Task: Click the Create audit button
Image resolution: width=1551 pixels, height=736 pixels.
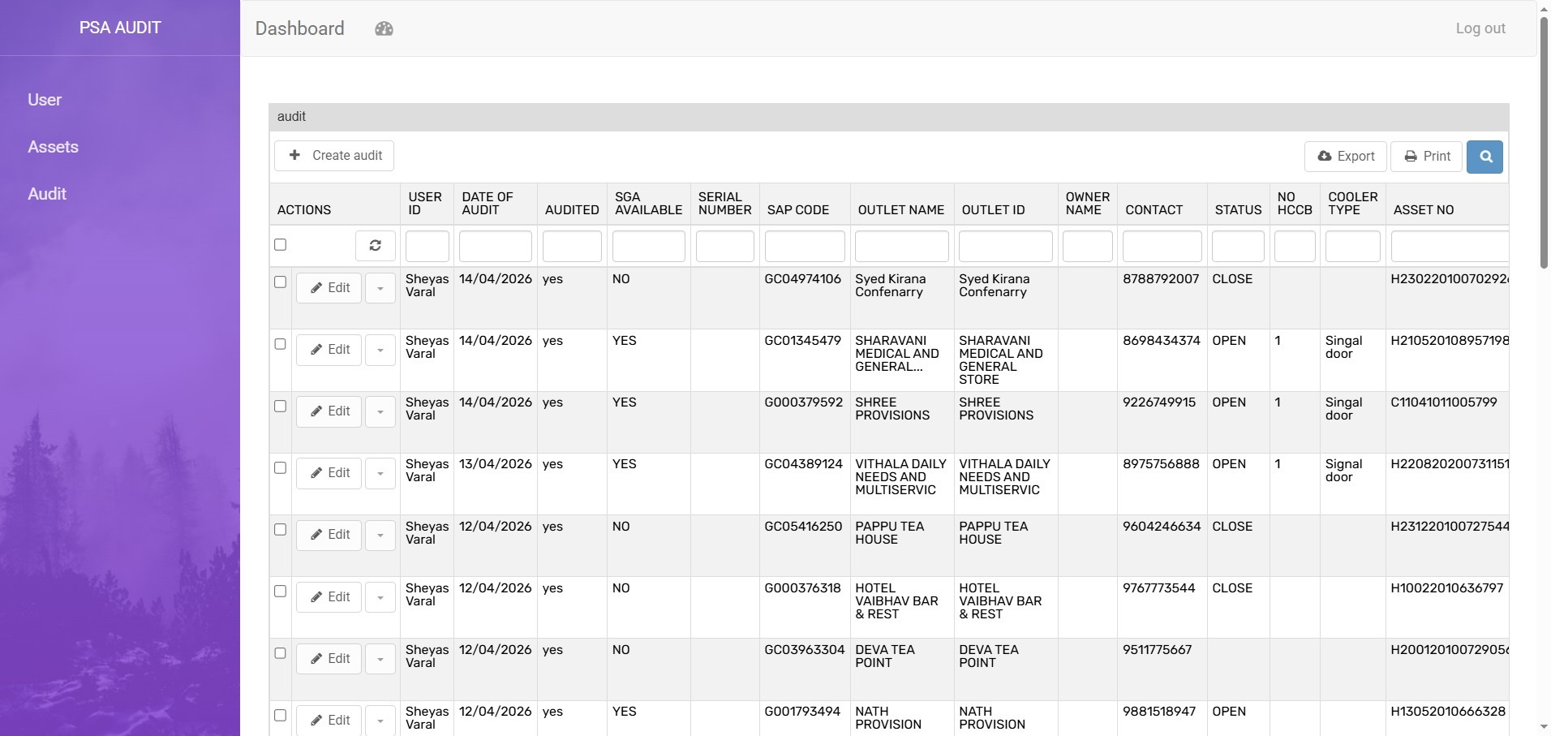Action: click(334, 156)
